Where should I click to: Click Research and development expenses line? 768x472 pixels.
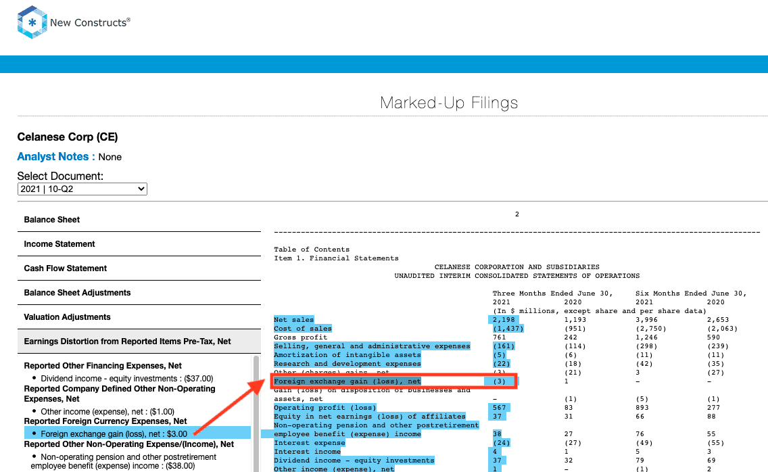click(347, 364)
